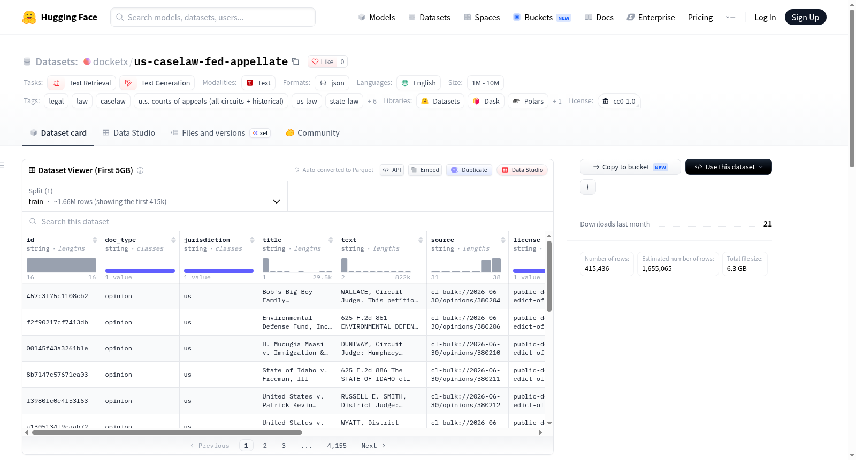Sort by the id column arrows
The height and width of the screenshot is (460, 856).
coord(95,240)
